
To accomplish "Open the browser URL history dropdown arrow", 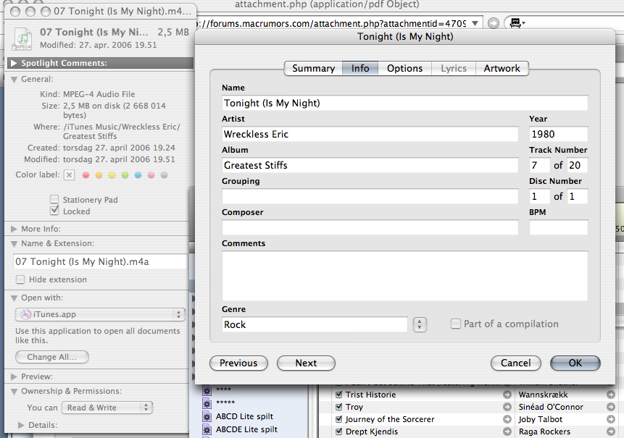I will [x=475, y=23].
